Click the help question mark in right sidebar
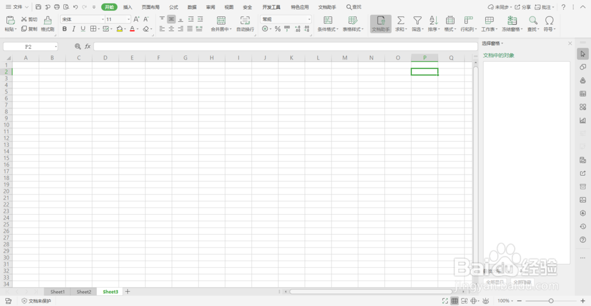Screen dimensions: 591x306 click(x=583, y=240)
